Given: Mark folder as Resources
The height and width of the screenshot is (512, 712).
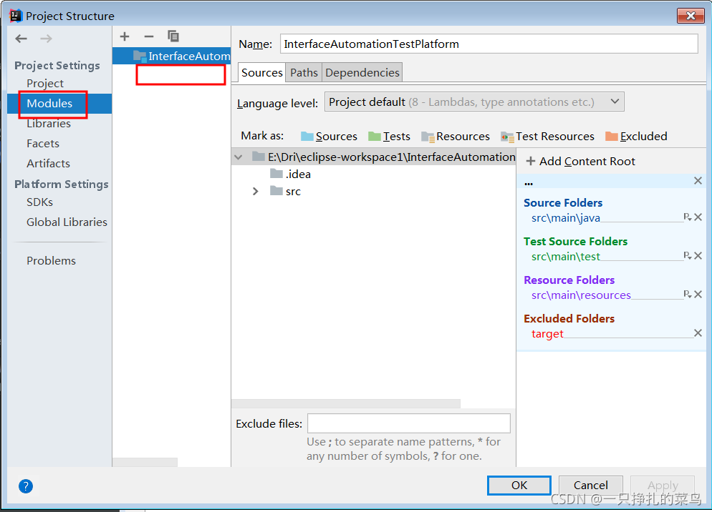Looking at the screenshot, I should (x=456, y=137).
